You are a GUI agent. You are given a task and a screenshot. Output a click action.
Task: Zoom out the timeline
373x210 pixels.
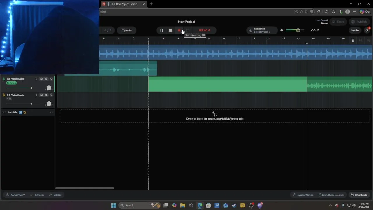[361, 40]
